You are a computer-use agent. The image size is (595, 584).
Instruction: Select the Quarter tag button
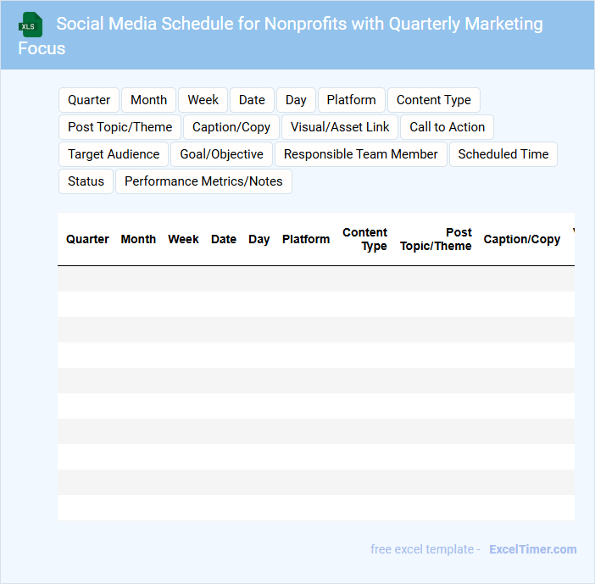(89, 100)
